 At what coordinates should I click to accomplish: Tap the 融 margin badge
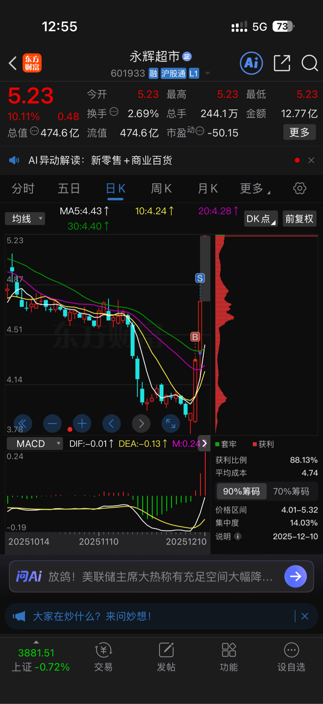(154, 73)
